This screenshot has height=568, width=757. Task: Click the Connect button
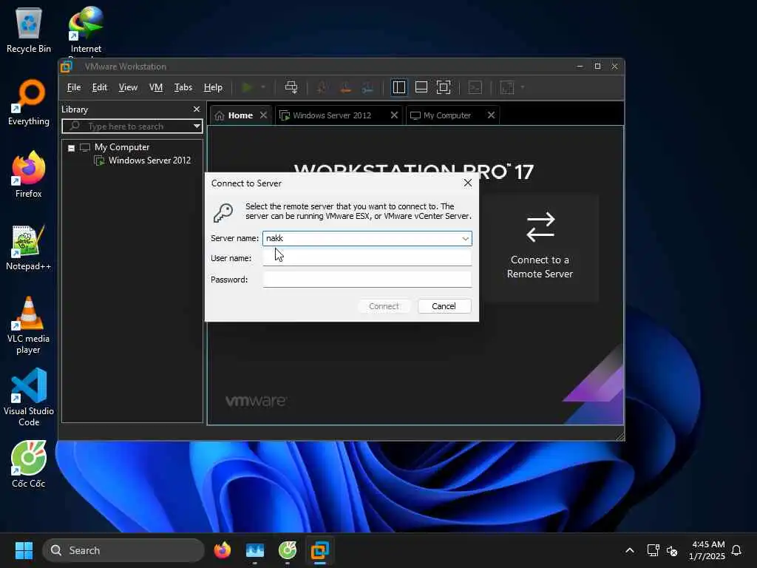click(384, 306)
